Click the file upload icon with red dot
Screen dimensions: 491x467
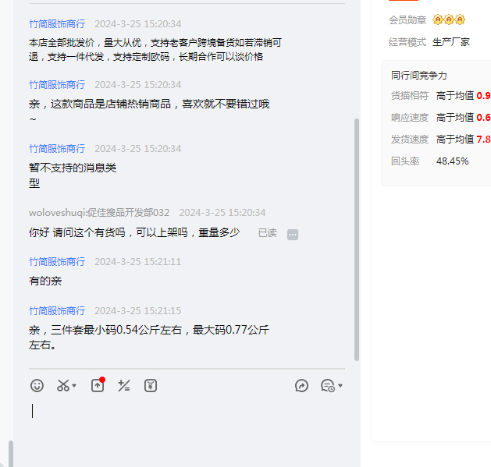pos(98,385)
